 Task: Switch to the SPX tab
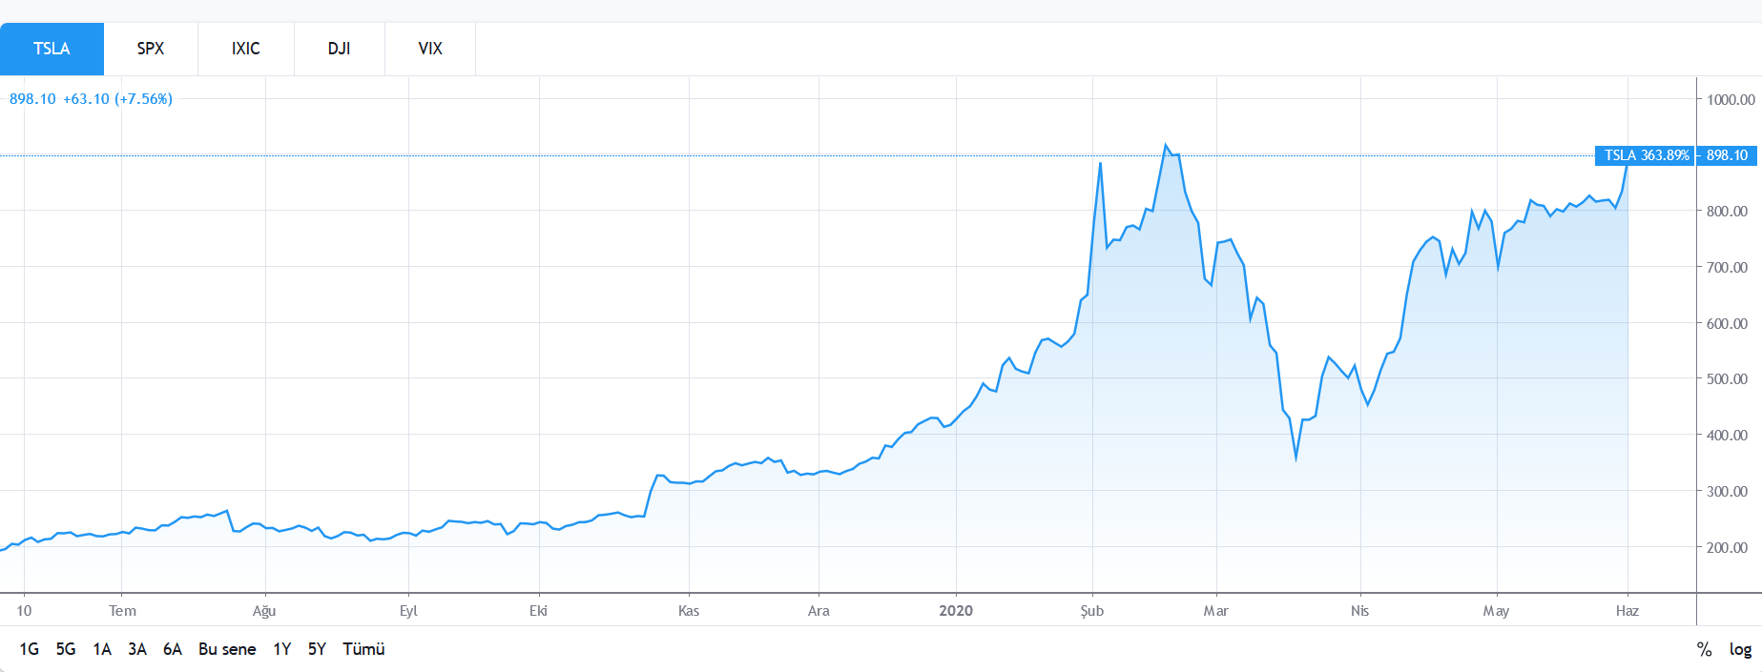coord(151,49)
